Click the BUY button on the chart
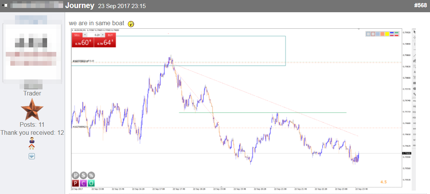This screenshot has height=194, width=430. point(110,35)
